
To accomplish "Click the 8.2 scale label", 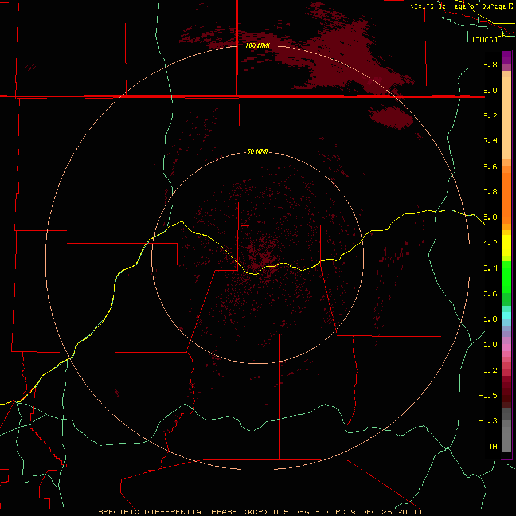I will [490, 115].
